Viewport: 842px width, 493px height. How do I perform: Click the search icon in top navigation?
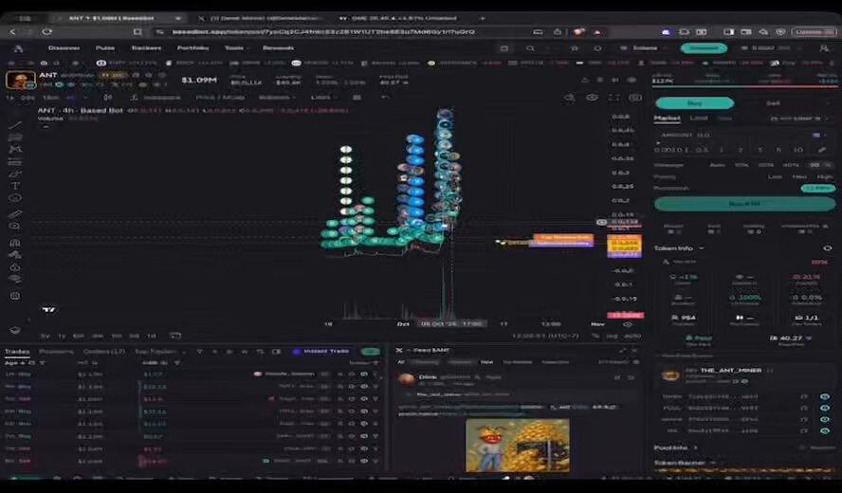530,47
